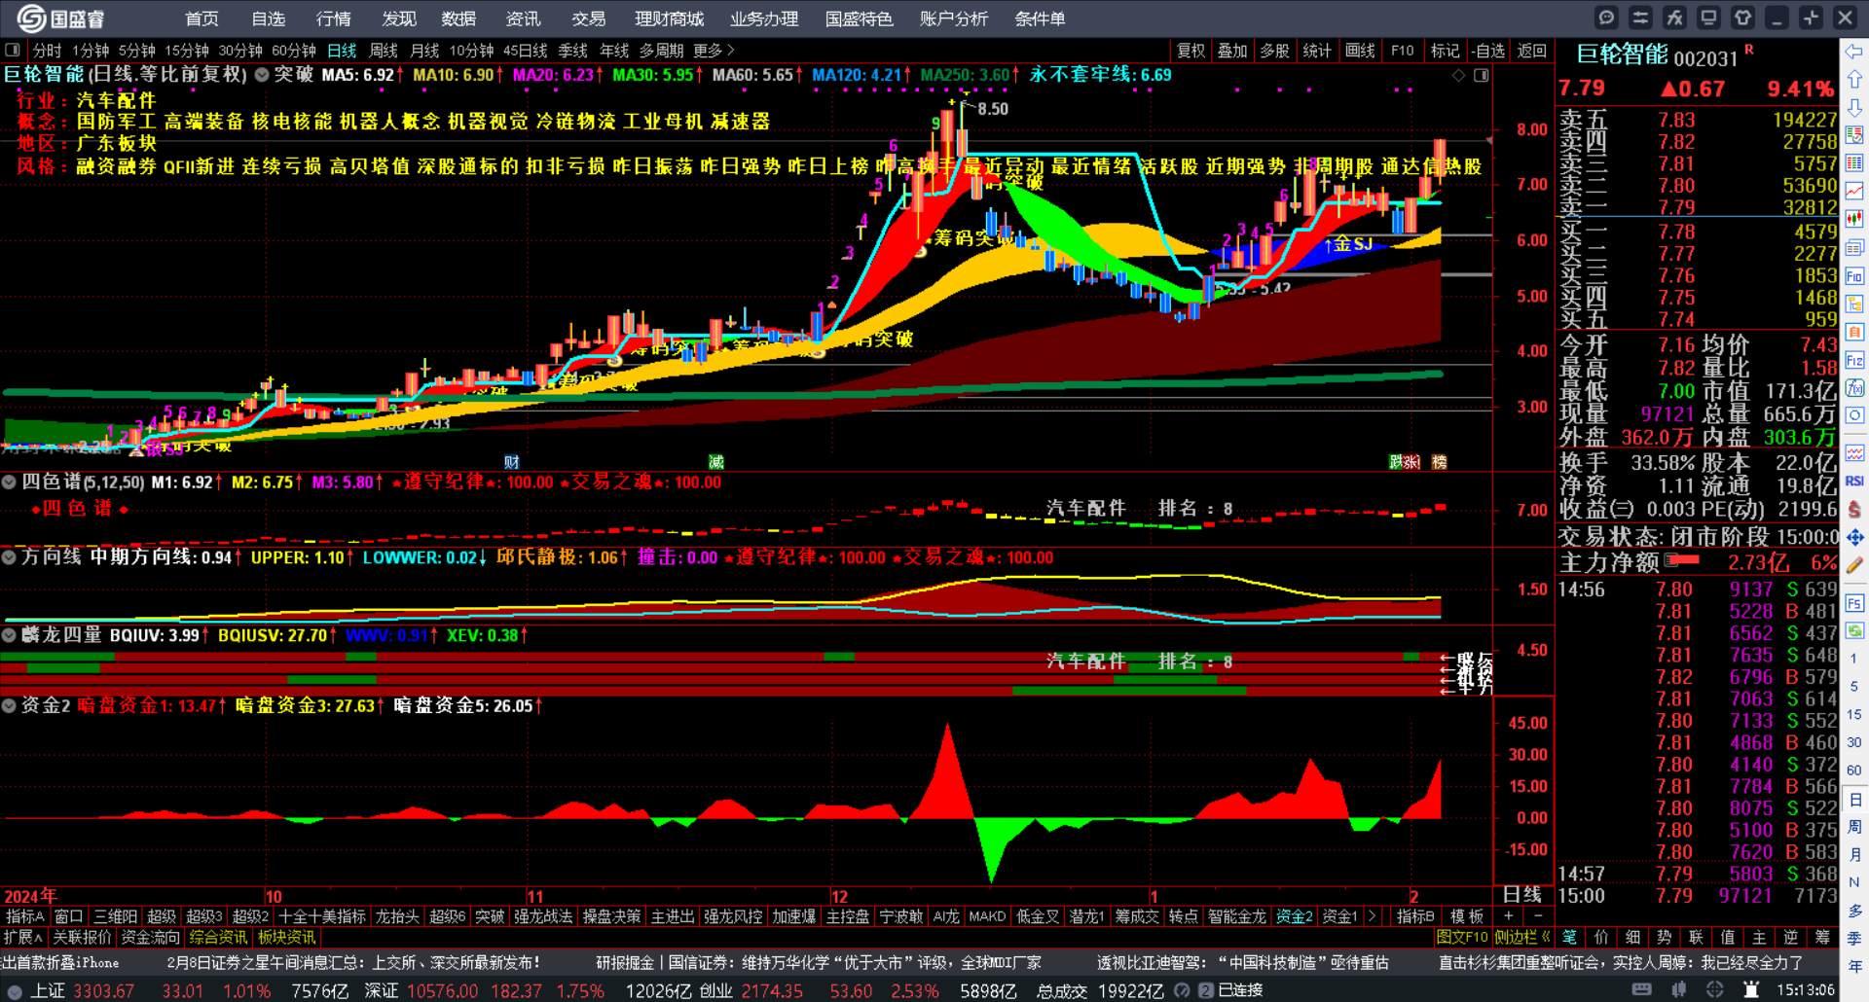Click the chart panel layout icon beside diamond
Image resolution: width=1869 pixels, height=1002 pixels.
click(x=1481, y=75)
